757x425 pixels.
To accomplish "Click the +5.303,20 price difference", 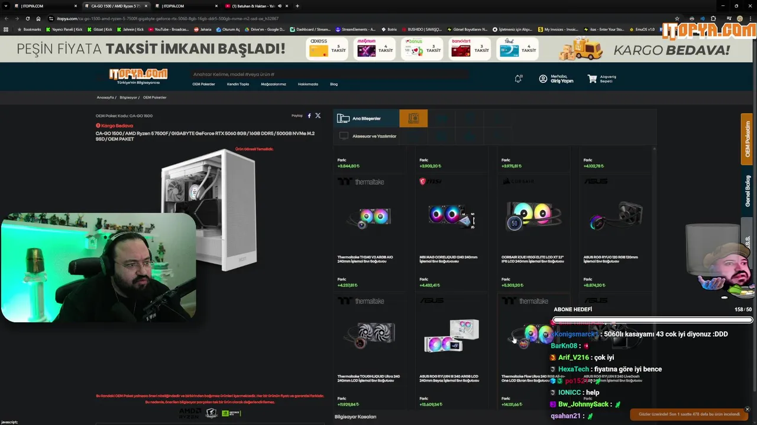I will click(512, 285).
